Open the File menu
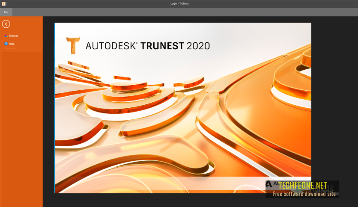This screenshot has width=358, height=207. [6, 12]
